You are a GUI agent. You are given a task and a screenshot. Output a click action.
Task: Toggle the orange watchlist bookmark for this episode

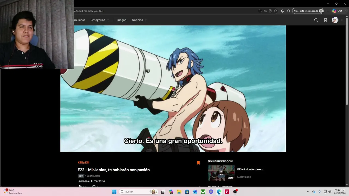198,163
